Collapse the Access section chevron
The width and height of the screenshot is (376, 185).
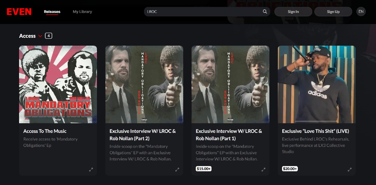pos(40,36)
